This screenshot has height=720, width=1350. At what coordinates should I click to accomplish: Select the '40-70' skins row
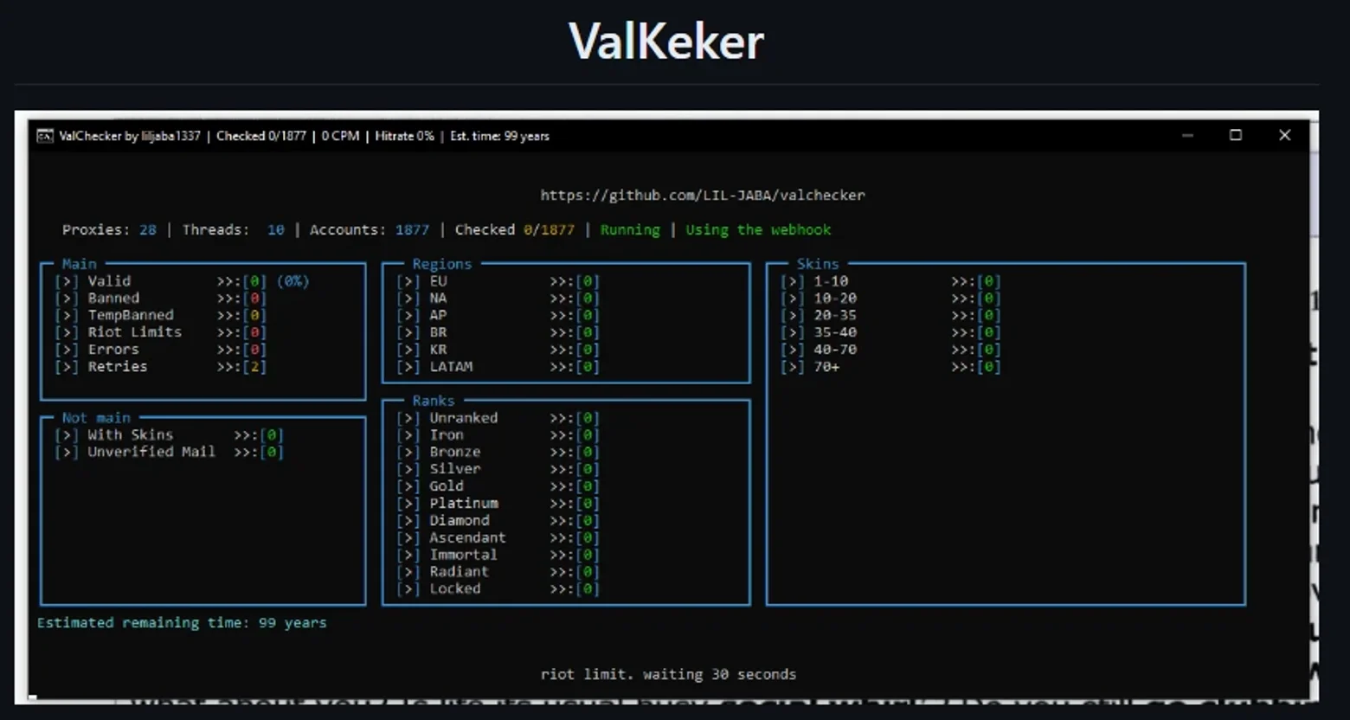click(890, 350)
